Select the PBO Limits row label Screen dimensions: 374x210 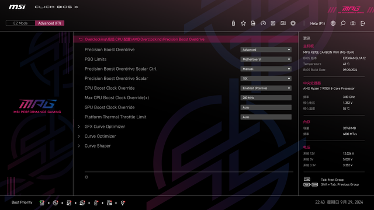coord(95,60)
